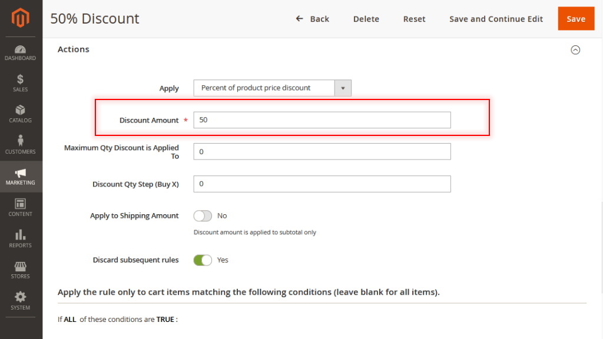Viewport: 603px width, 339px height.
Task: Focus the Discount Qty Step (Buy X) field
Action: (x=322, y=184)
